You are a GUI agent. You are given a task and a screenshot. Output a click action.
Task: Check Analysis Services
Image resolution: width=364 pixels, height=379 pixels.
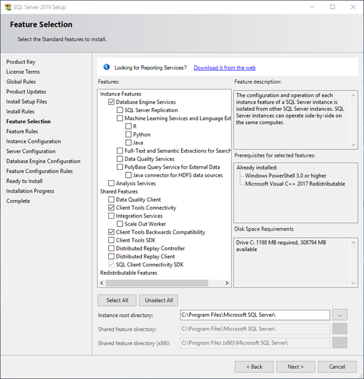[x=111, y=183]
